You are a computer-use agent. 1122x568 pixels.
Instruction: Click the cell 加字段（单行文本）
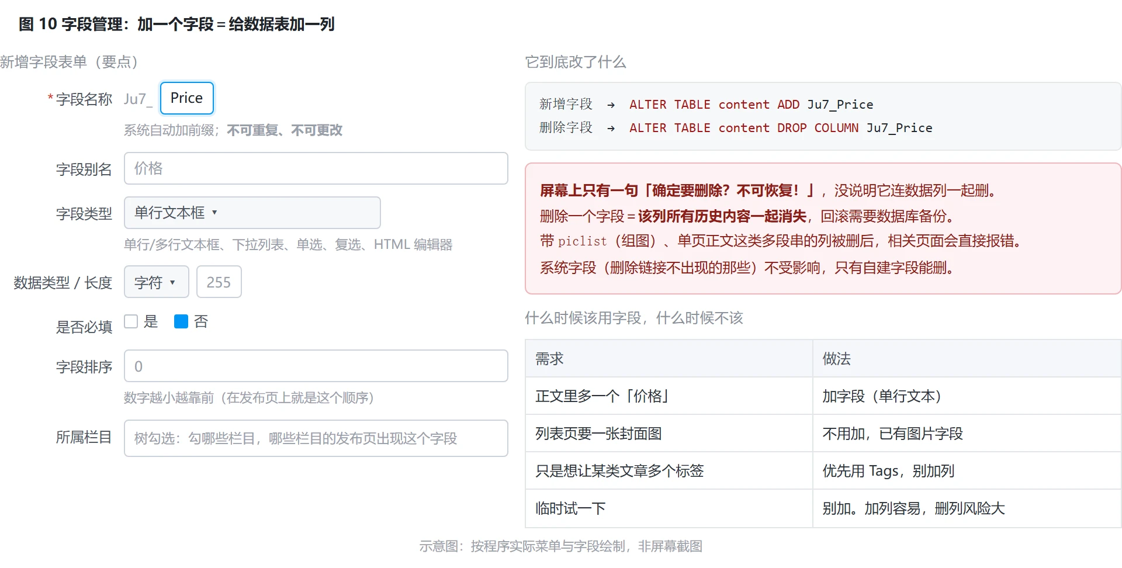pos(967,396)
